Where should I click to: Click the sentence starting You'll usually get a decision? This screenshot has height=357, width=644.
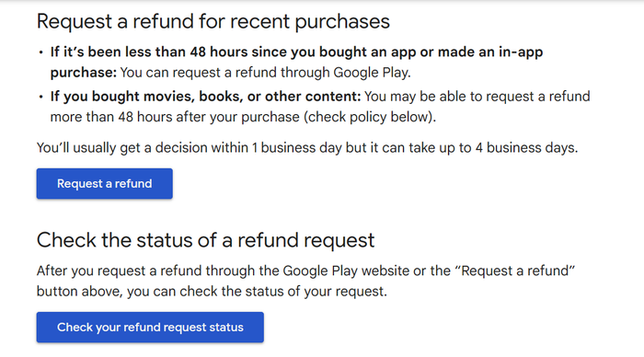pos(307,148)
